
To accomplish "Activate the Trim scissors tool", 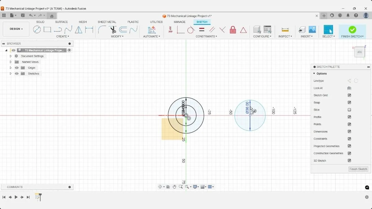I will pos(113,29).
